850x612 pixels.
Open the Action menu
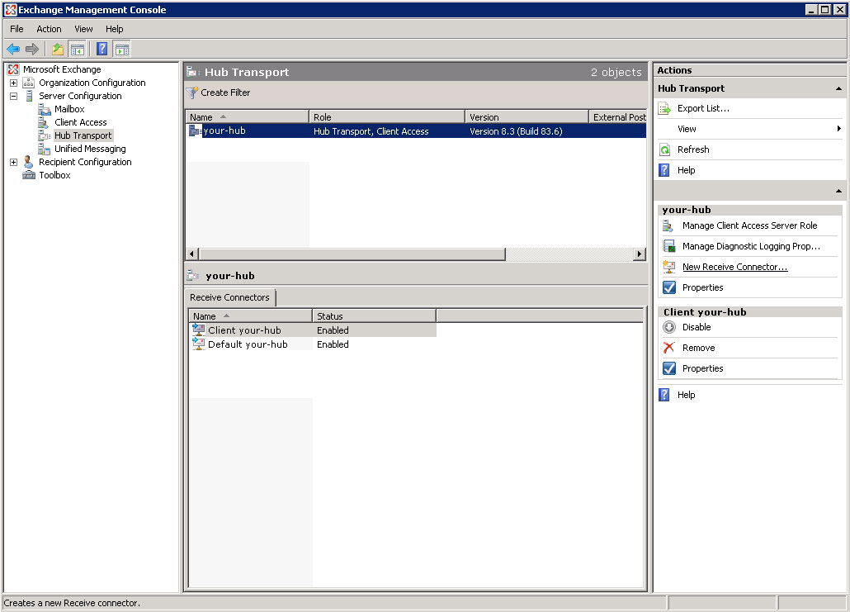coord(49,29)
